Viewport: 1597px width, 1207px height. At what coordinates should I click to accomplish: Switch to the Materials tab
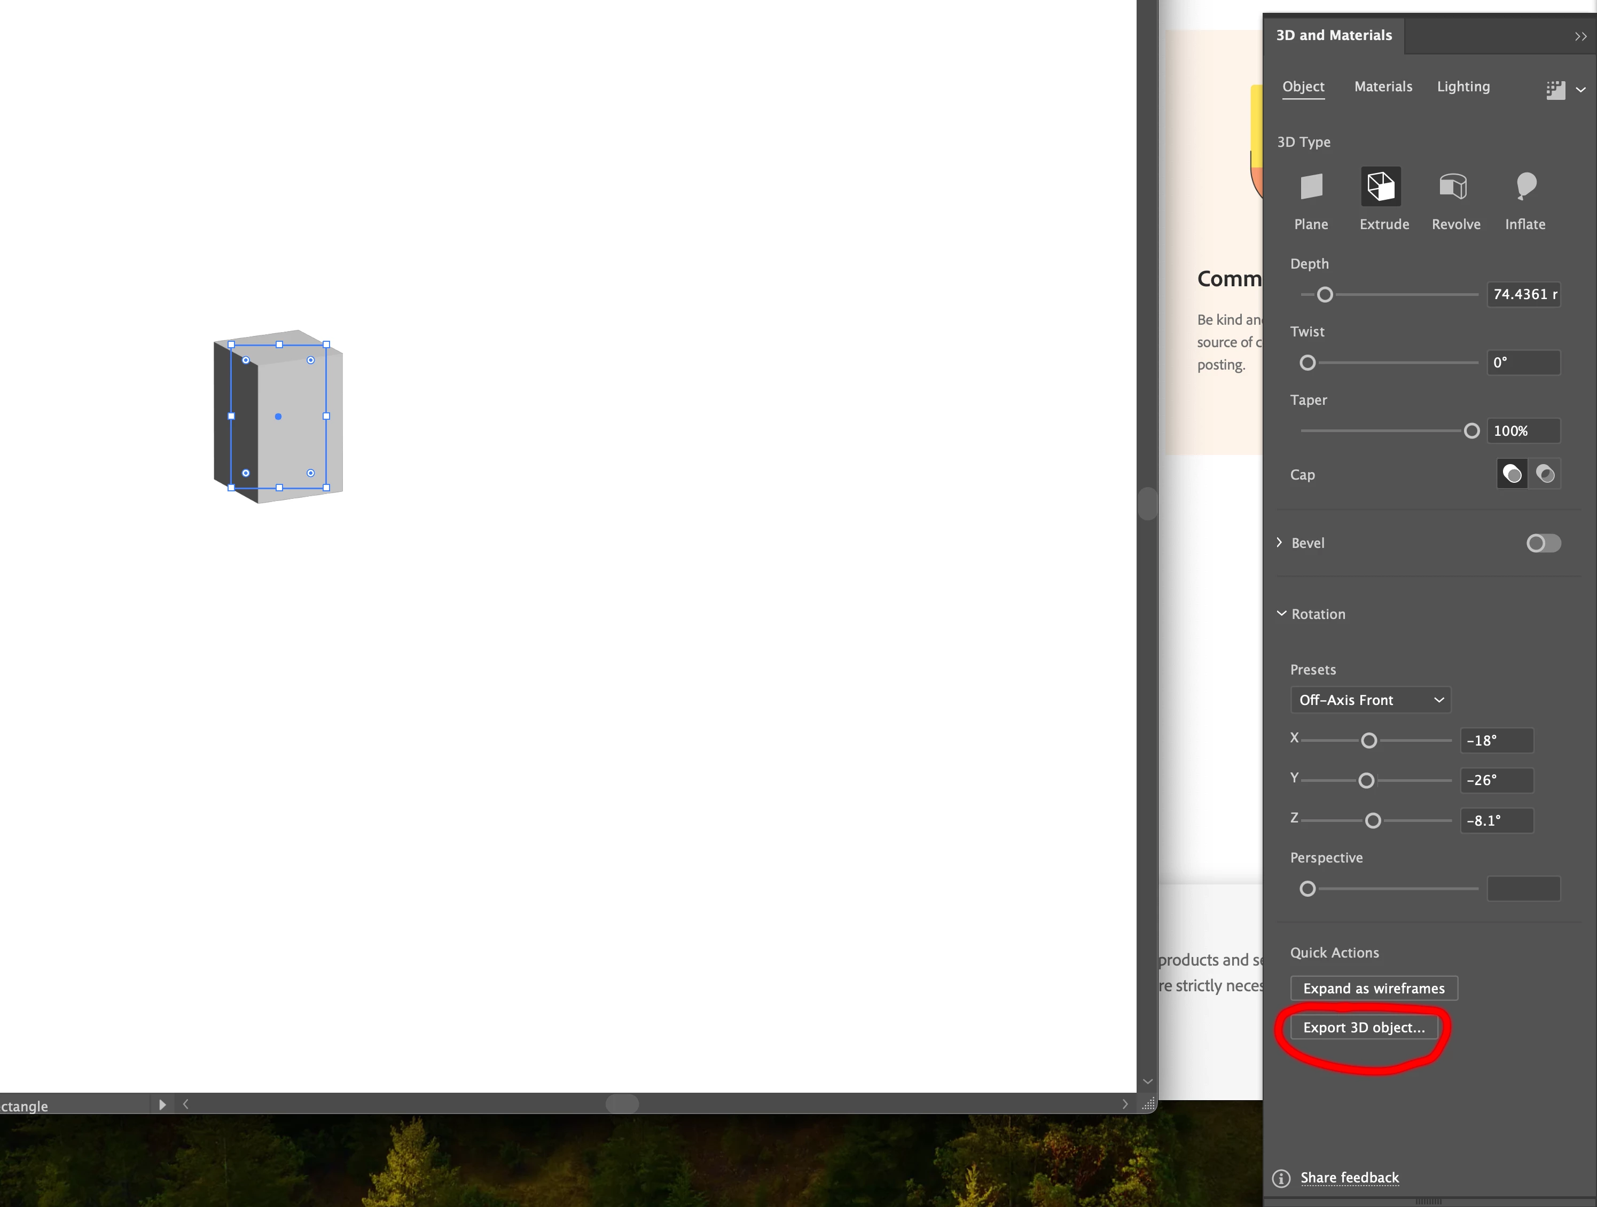1383,87
